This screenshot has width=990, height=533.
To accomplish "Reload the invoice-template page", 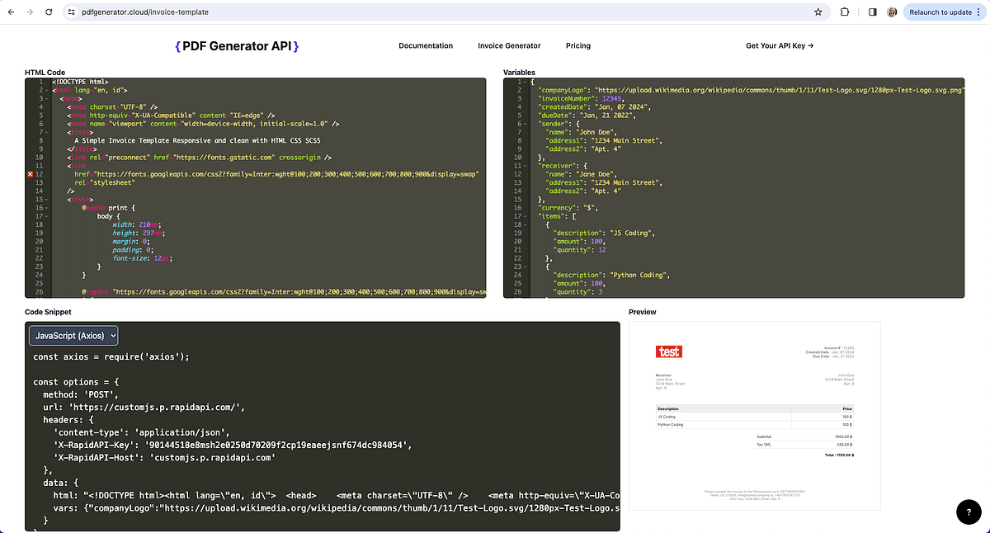I will point(47,12).
